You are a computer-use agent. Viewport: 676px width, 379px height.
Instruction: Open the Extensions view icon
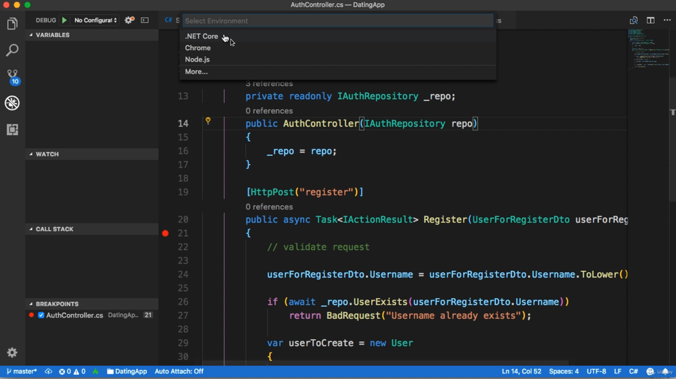coord(12,129)
